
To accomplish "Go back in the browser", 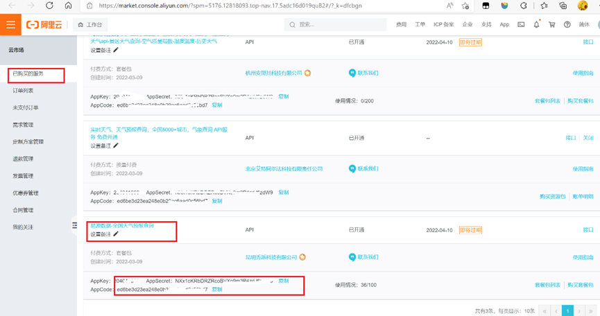I will tap(12, 6).
